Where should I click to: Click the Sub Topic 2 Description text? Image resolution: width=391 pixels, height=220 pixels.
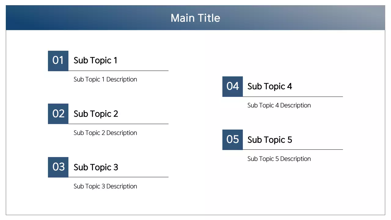[105, 133]
